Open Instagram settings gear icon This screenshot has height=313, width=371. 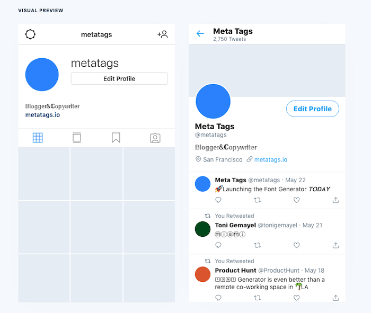coord(31,34)
